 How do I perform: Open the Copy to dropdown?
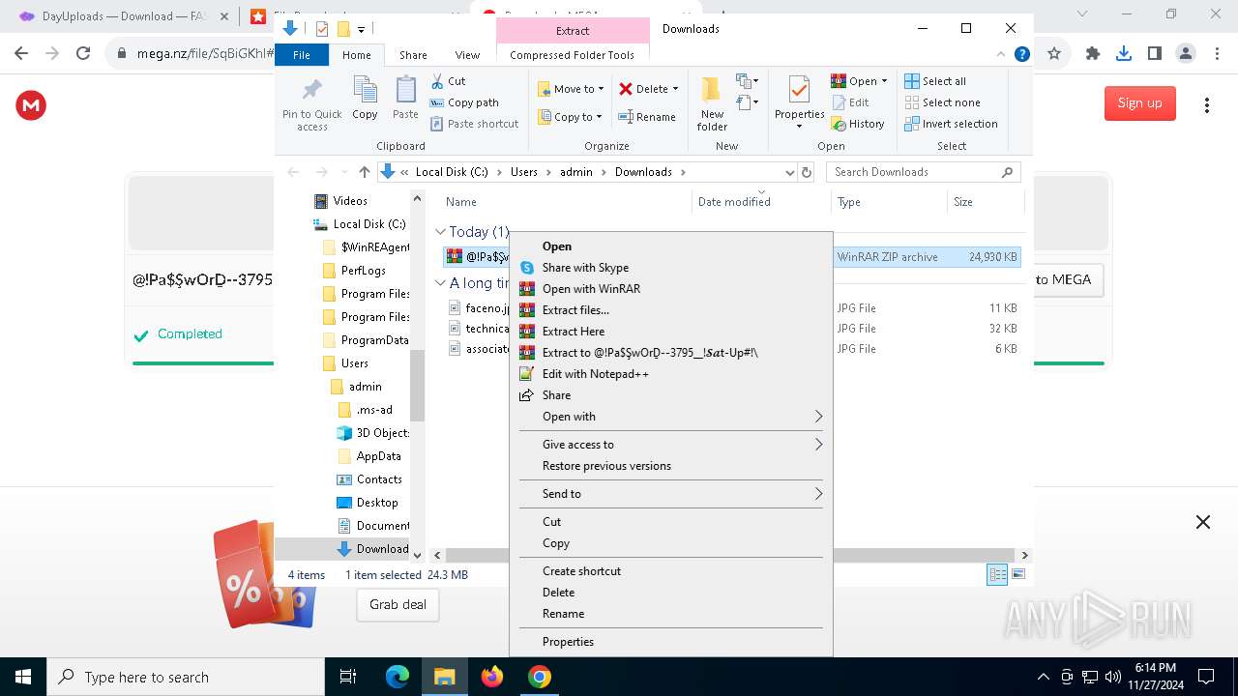(571, 117)
